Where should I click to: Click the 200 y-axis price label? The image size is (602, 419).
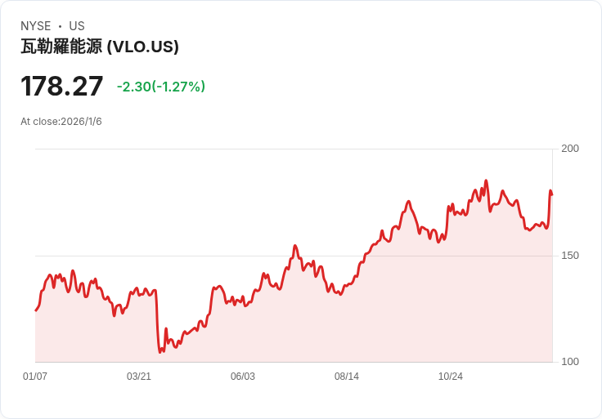570,149
